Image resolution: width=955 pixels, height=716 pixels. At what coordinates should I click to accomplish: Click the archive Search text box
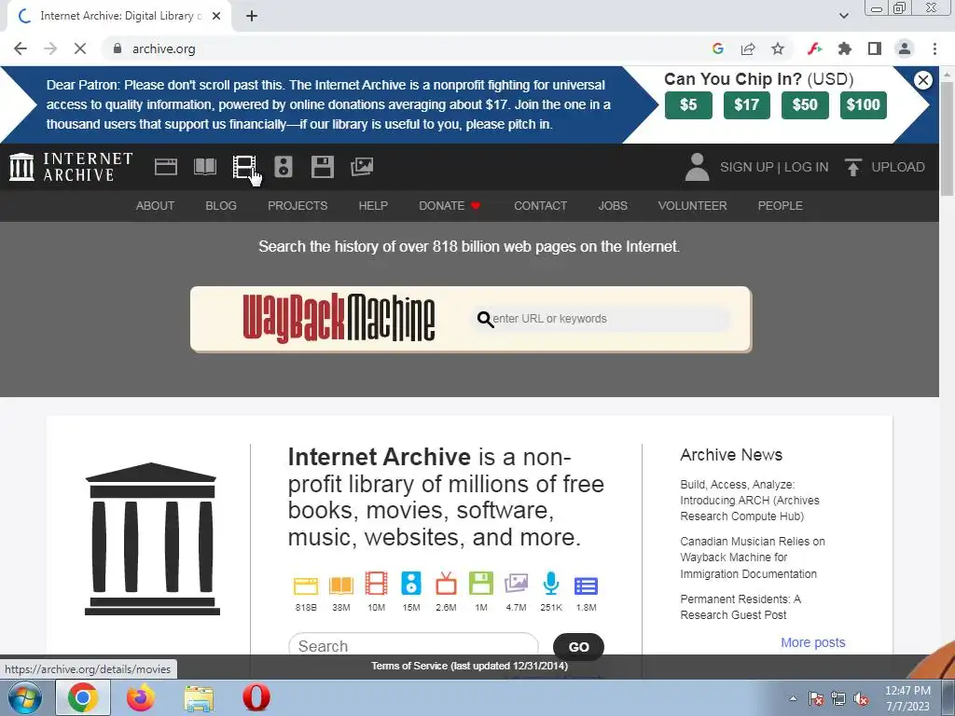pyautogui.click(x=413, y=645)
